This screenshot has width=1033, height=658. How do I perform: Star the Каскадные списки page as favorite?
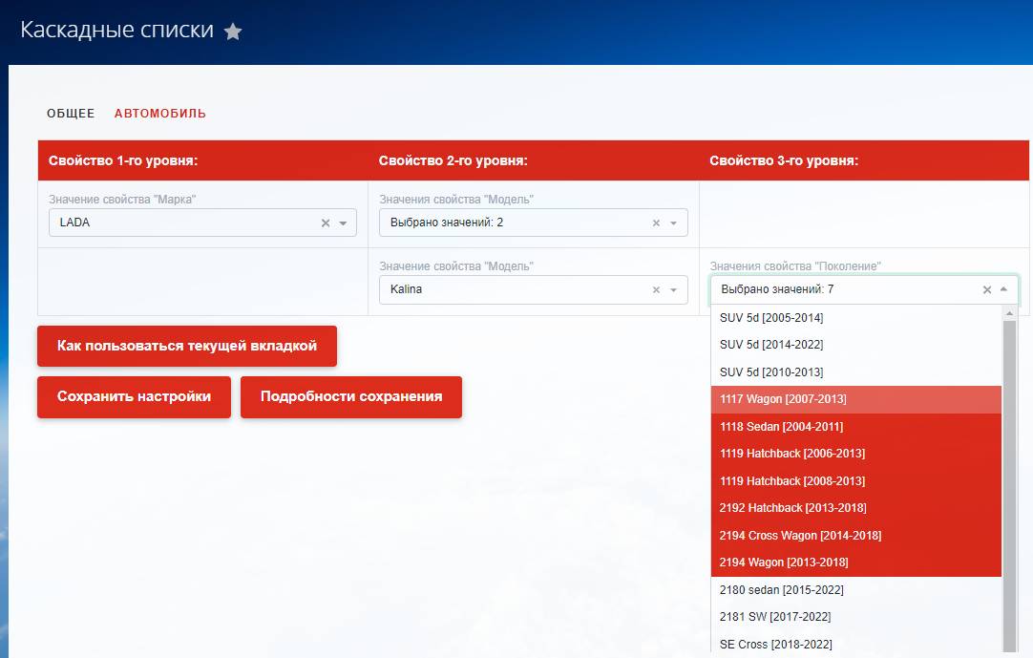pos(233,31)
